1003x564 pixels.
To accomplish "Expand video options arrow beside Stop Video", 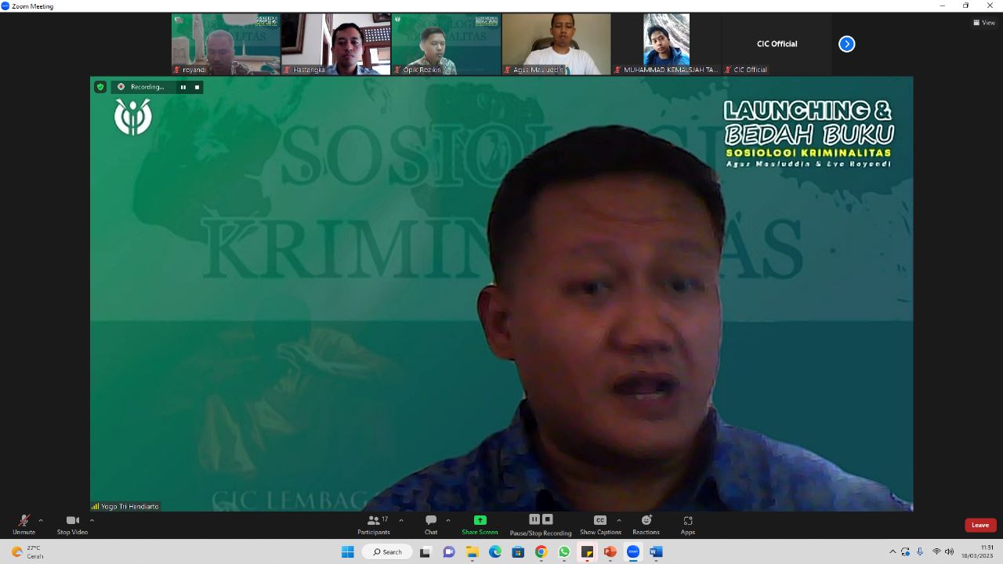I will 92,520.
